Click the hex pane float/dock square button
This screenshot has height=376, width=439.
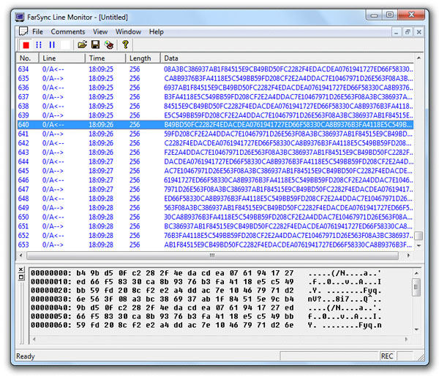21,277
